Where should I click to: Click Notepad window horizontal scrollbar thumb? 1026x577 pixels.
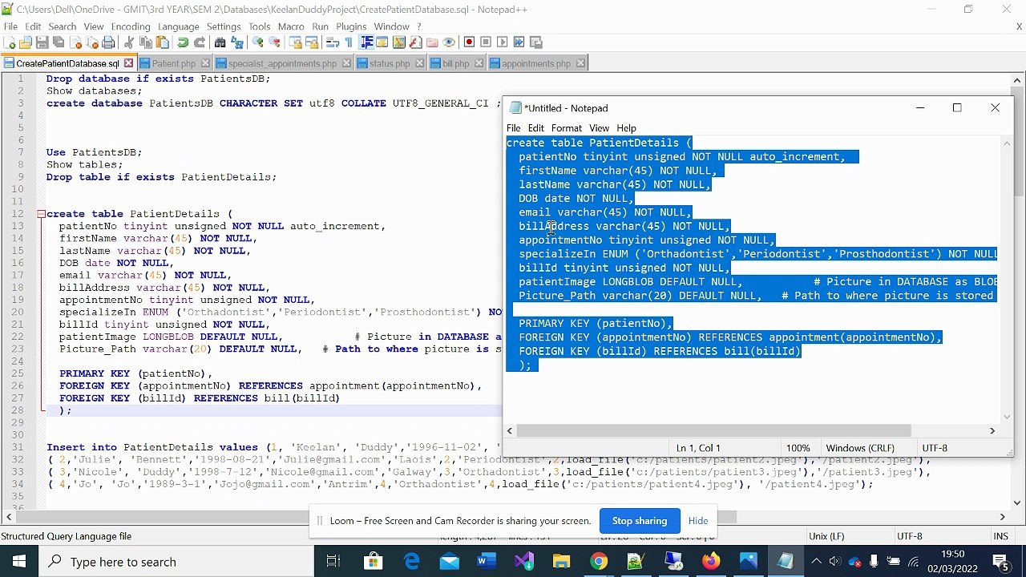[x=714, y=431]
